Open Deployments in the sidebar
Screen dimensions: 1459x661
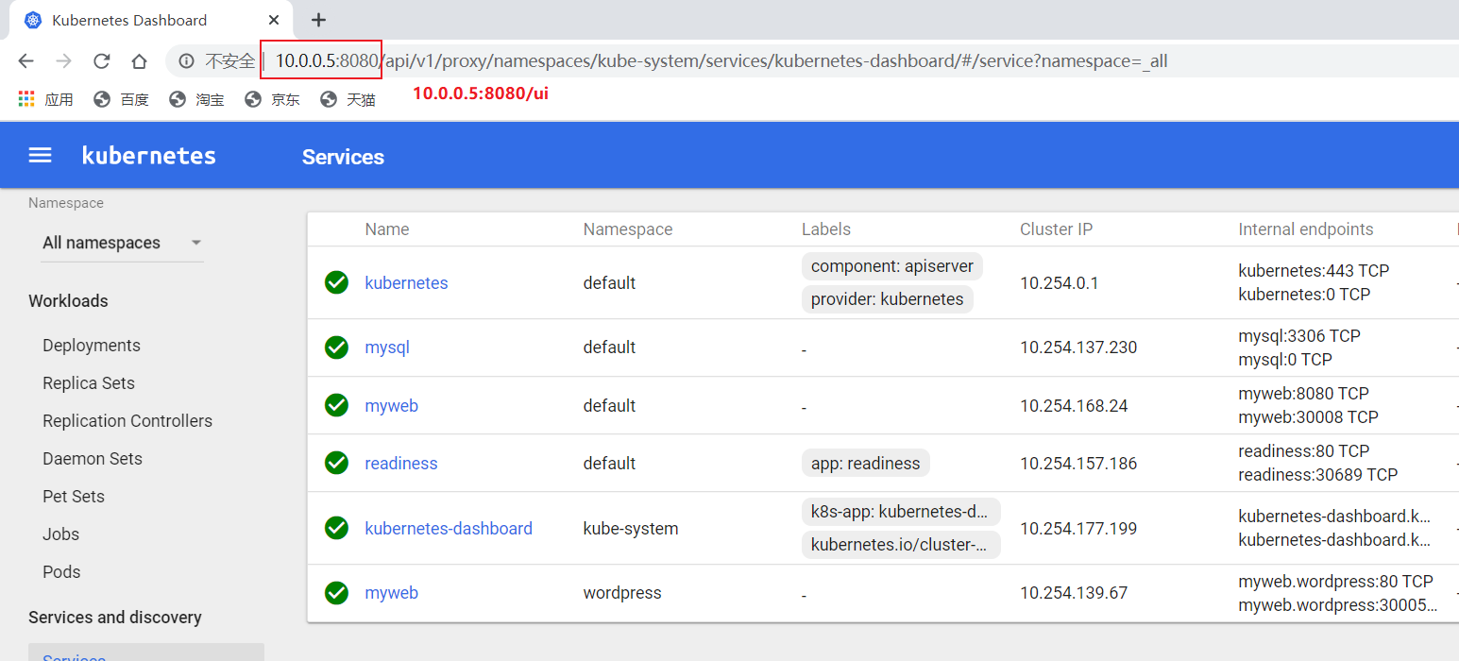[x=92, y=346]
